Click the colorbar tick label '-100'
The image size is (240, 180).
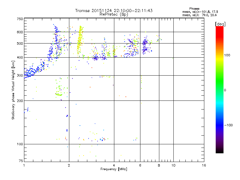click(x=228, y=125)
